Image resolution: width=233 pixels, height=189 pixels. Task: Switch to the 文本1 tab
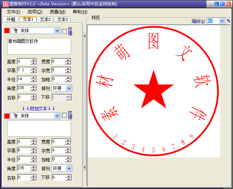pyautogui.click(x=28, y=19)
